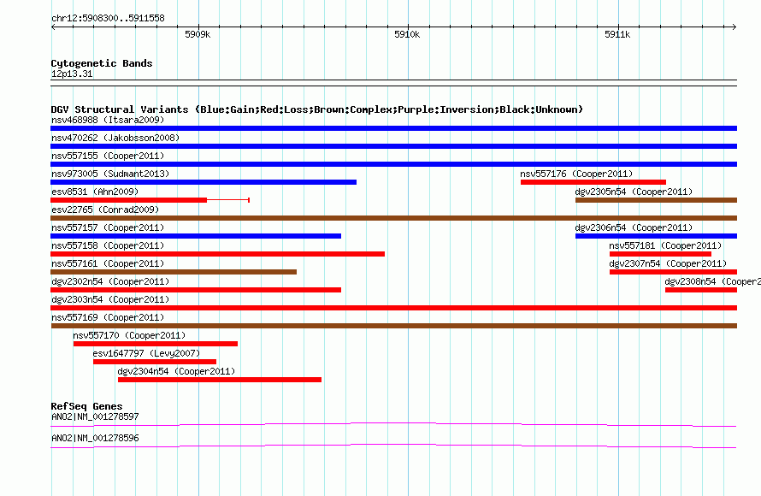Open the esv22765 (Conrad2009) label
The height and width of the screenshot is (496, 761).
coord(105,210)
